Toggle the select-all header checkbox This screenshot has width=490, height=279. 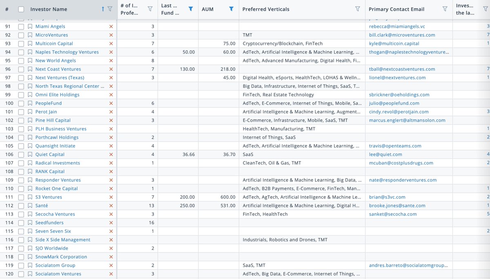(x=21, y=9)
